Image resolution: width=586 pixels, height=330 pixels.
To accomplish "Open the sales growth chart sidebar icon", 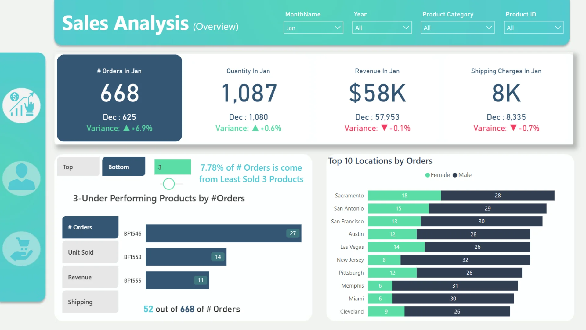I will [21, 105].
